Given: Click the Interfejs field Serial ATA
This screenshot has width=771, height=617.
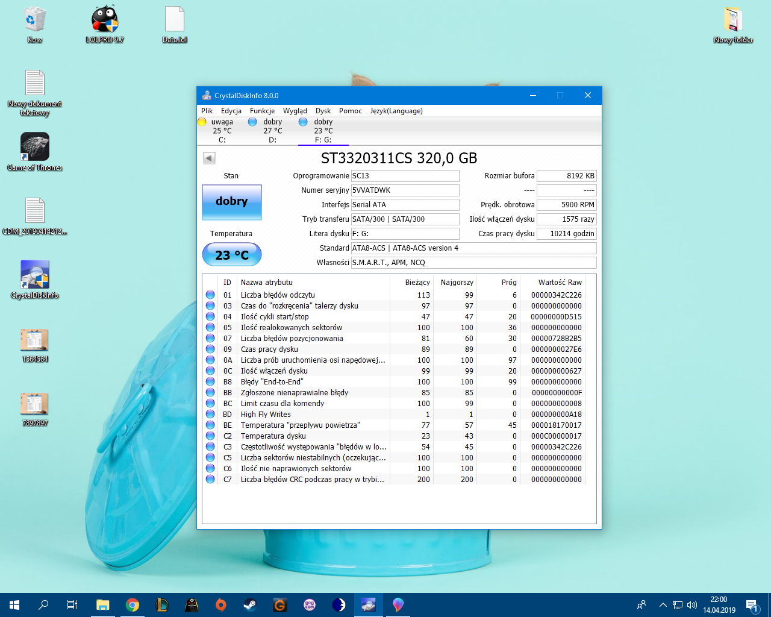Looking at the screenshot, I should [x=405, y=205].
